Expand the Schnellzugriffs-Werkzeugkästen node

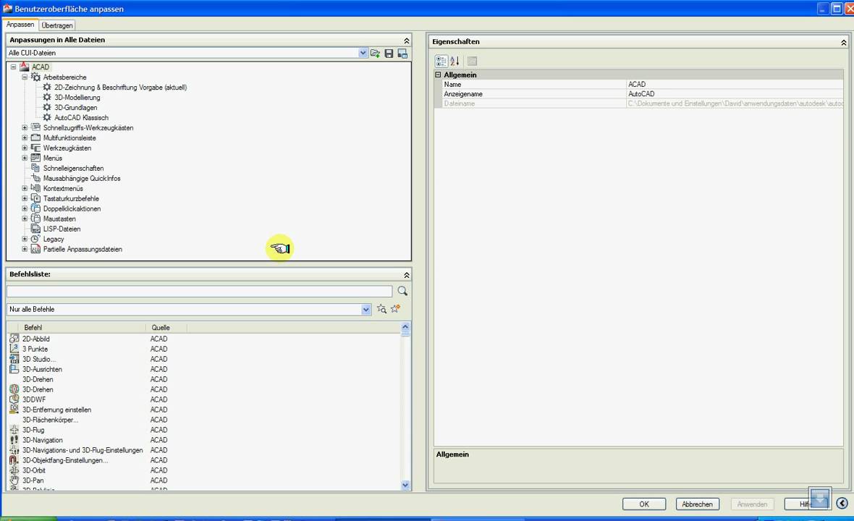click(25, 127)
